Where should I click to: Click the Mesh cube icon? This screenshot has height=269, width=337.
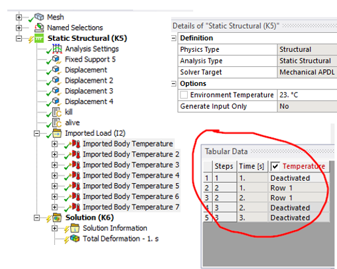(39, 17)
